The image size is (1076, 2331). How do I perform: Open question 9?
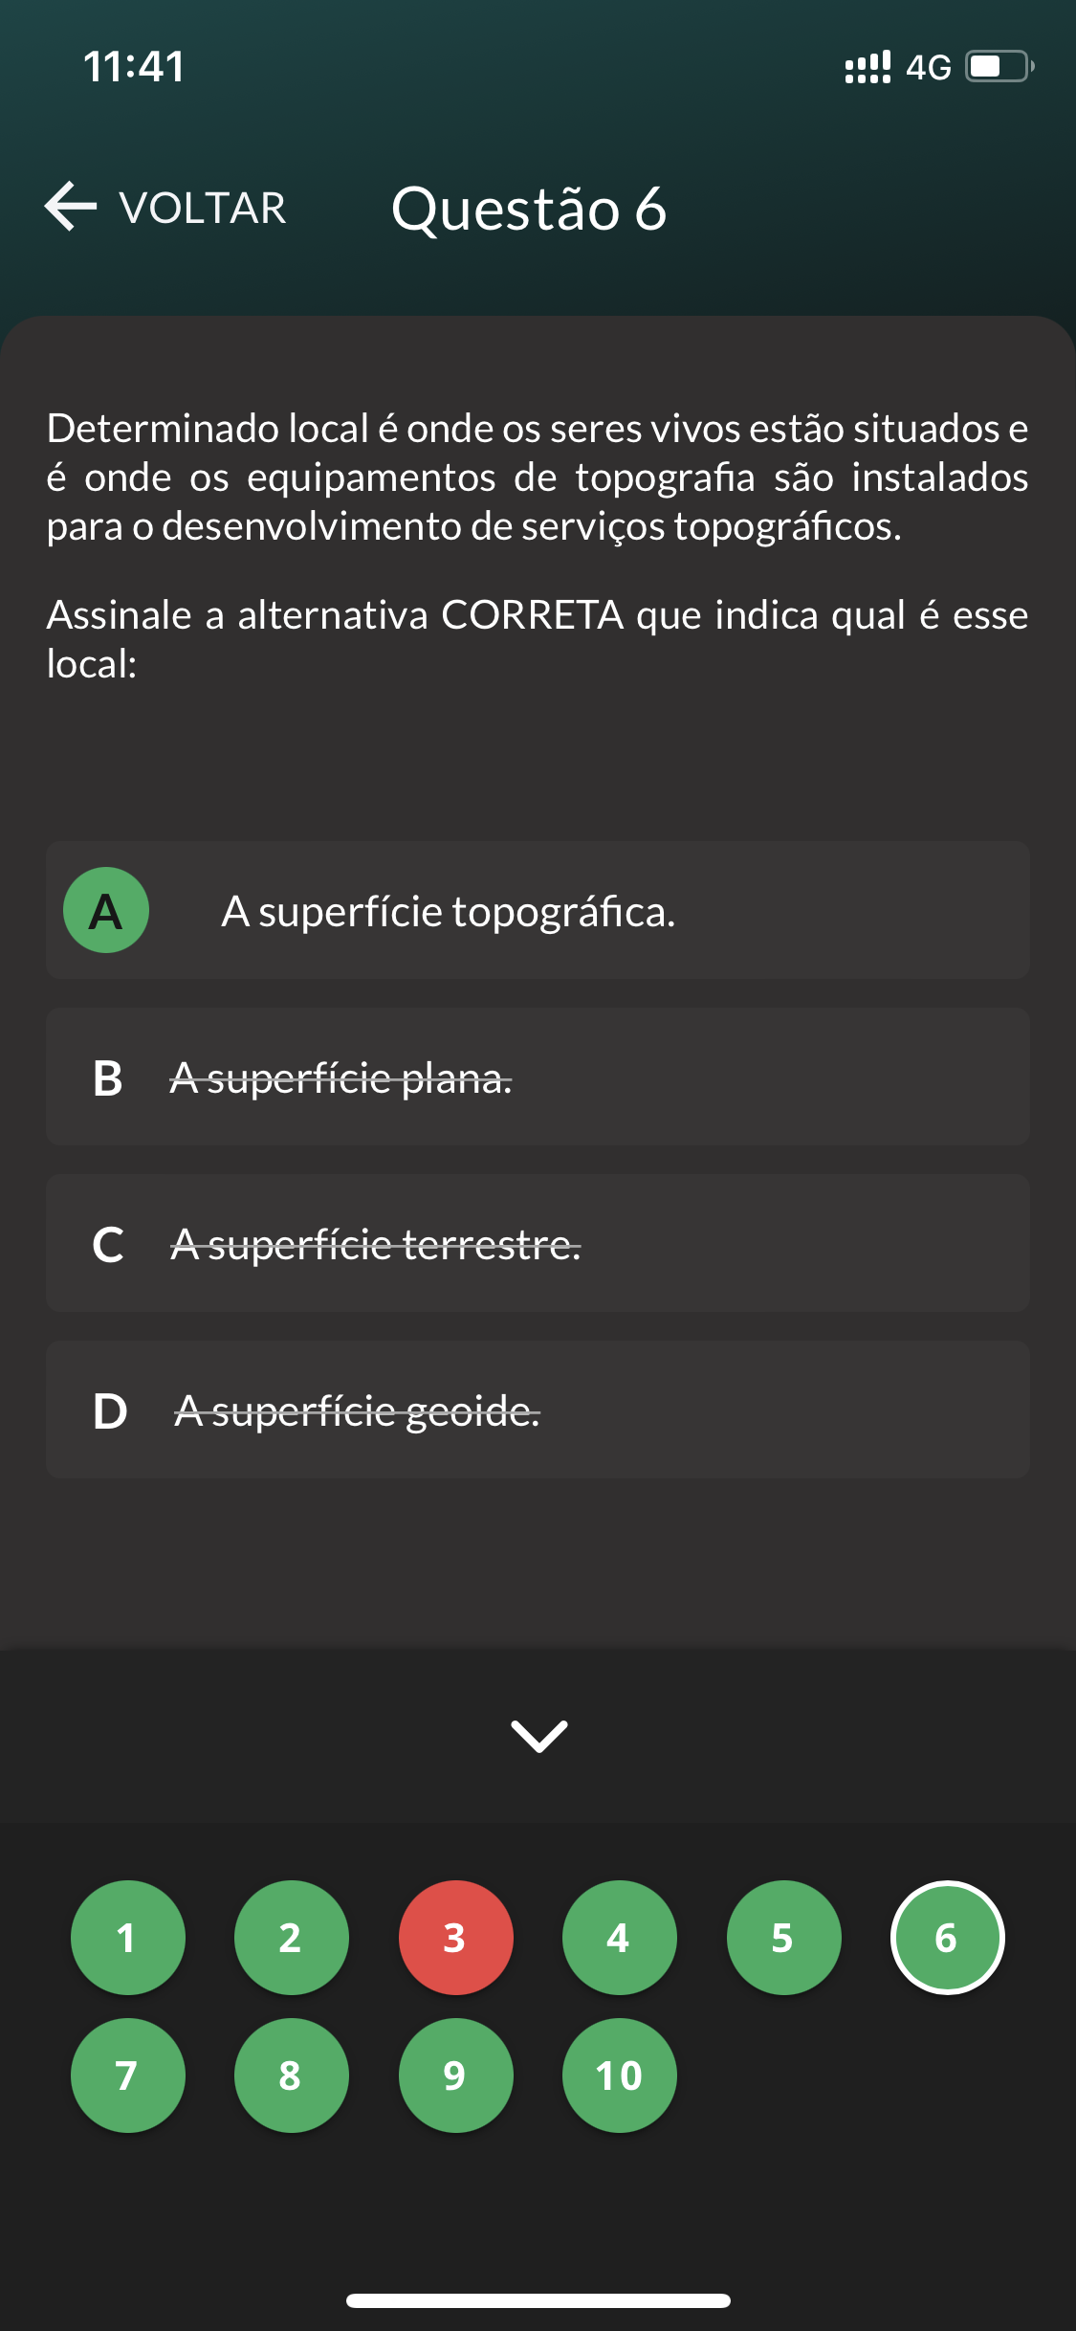coord(455,2076)
